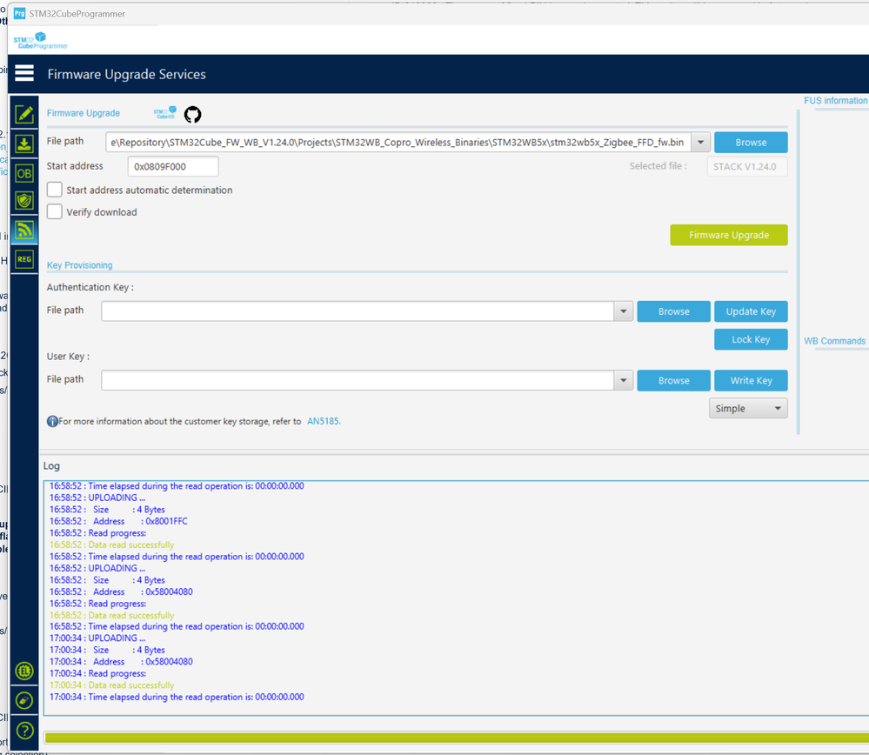Open the hamburger menu
869x755 pixels.
click(24, 73)
